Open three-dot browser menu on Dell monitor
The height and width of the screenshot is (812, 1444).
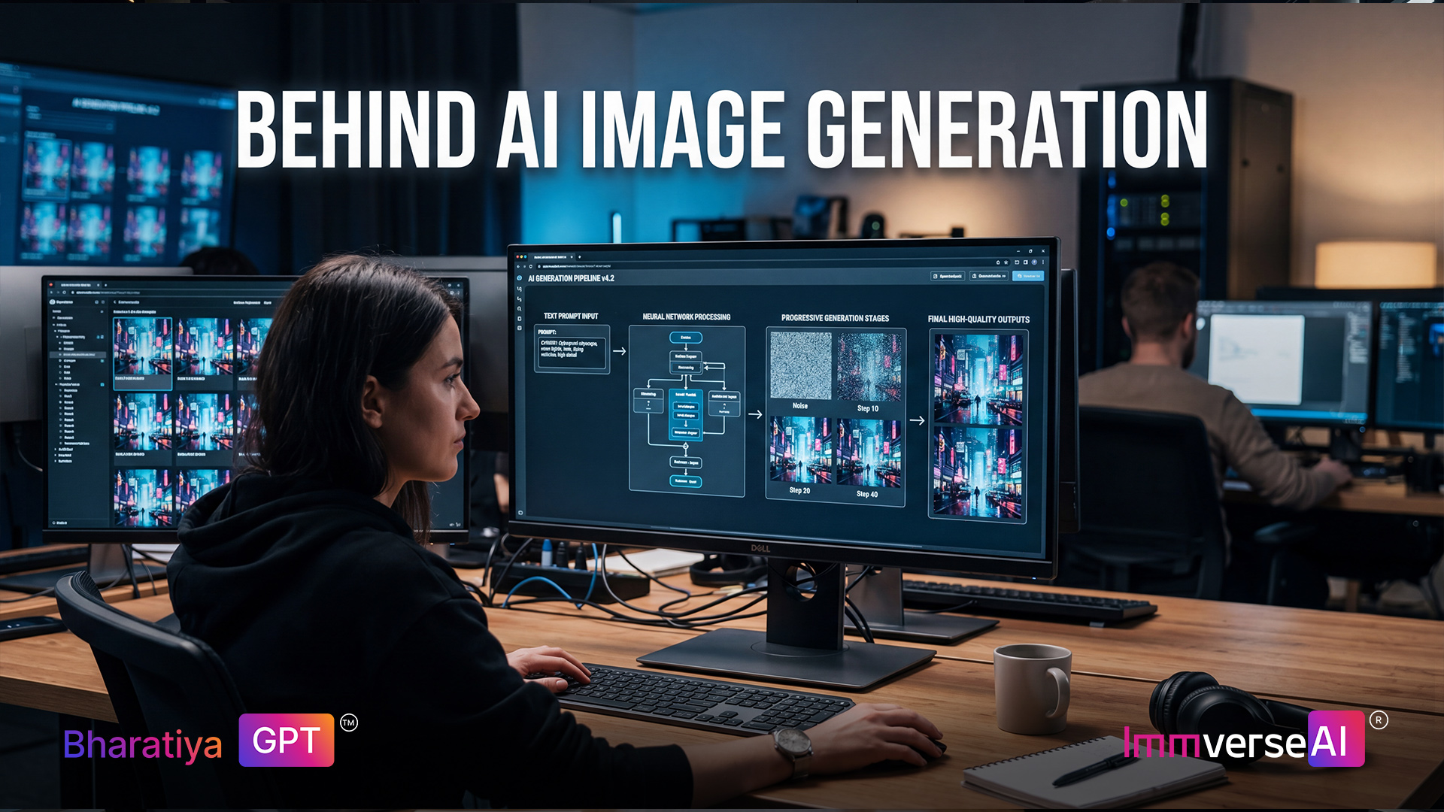pyautogui.click(x=1043, y=262)
